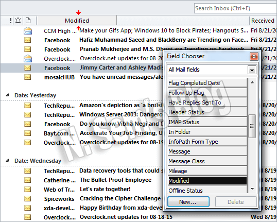Collapse the Date: Yesterday group
The width and height of the screenshot is (277, 222).
click(x=7, y=95)
